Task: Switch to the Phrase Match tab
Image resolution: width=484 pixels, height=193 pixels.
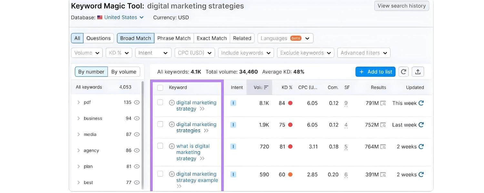Action: coord(174,38)
